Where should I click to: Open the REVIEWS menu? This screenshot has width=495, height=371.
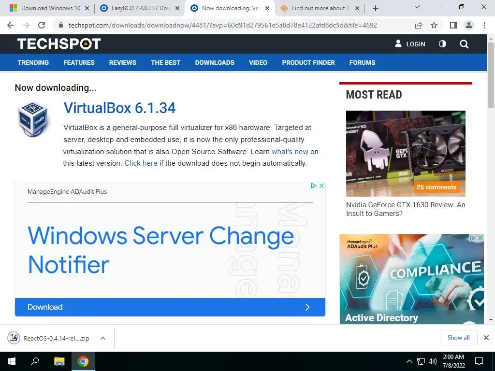[122, 62]
